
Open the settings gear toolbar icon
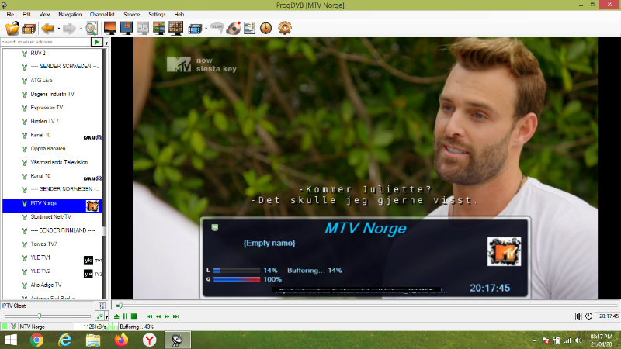tap(285, 29)
